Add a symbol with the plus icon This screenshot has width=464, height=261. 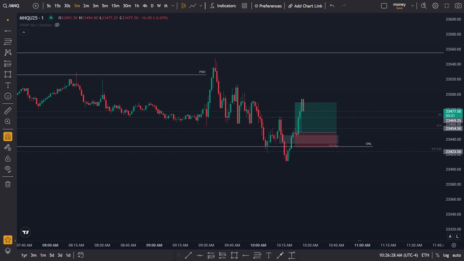pyautogui.click(x=36, y=6)
